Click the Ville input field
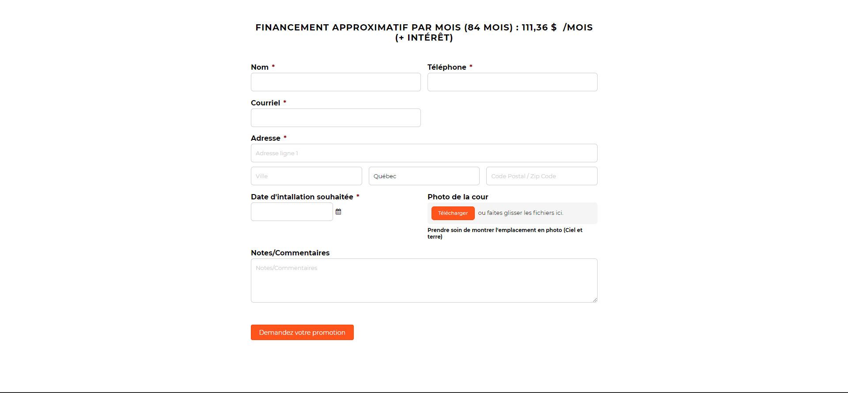The height and width of the screenshot is (393, 848). (306, 176)
